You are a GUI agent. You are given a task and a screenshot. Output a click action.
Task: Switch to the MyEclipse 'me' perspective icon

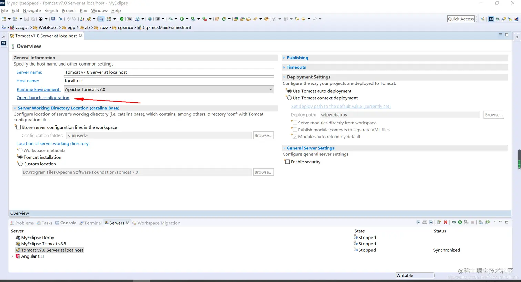tap(491, 19)
